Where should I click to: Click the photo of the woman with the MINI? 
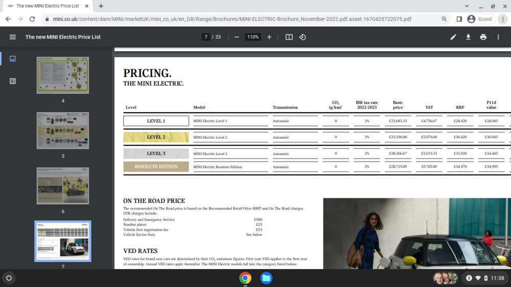point(417,233)
